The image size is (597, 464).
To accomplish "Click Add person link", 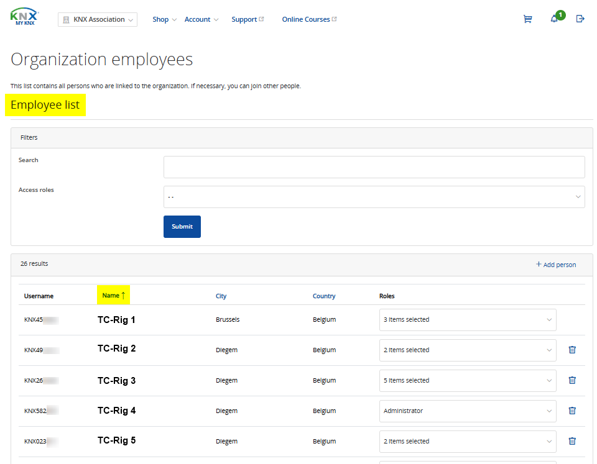I will pyautogui.click(x=556, y=265).
